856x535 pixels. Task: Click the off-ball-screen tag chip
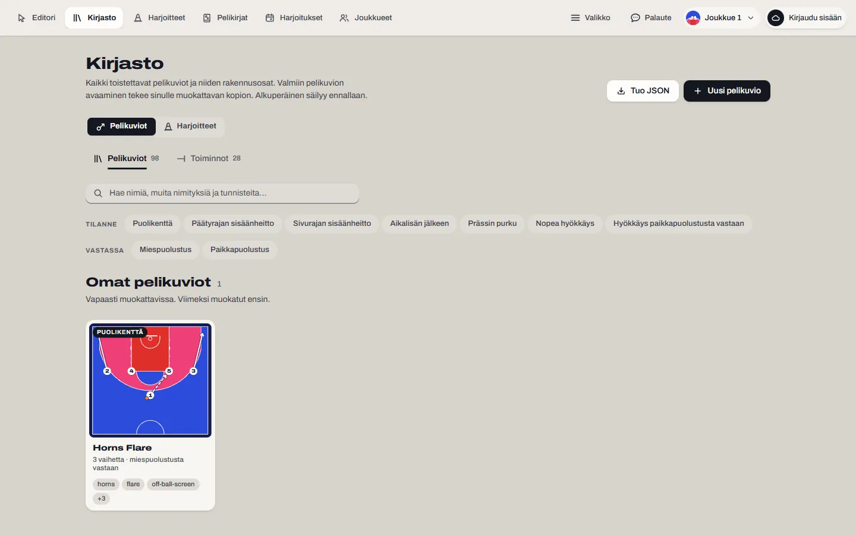click(x=173, y=484)
